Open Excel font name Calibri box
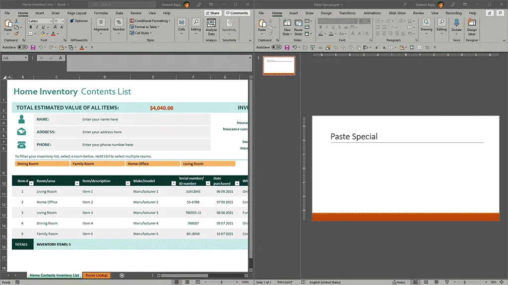 [40, 21]
